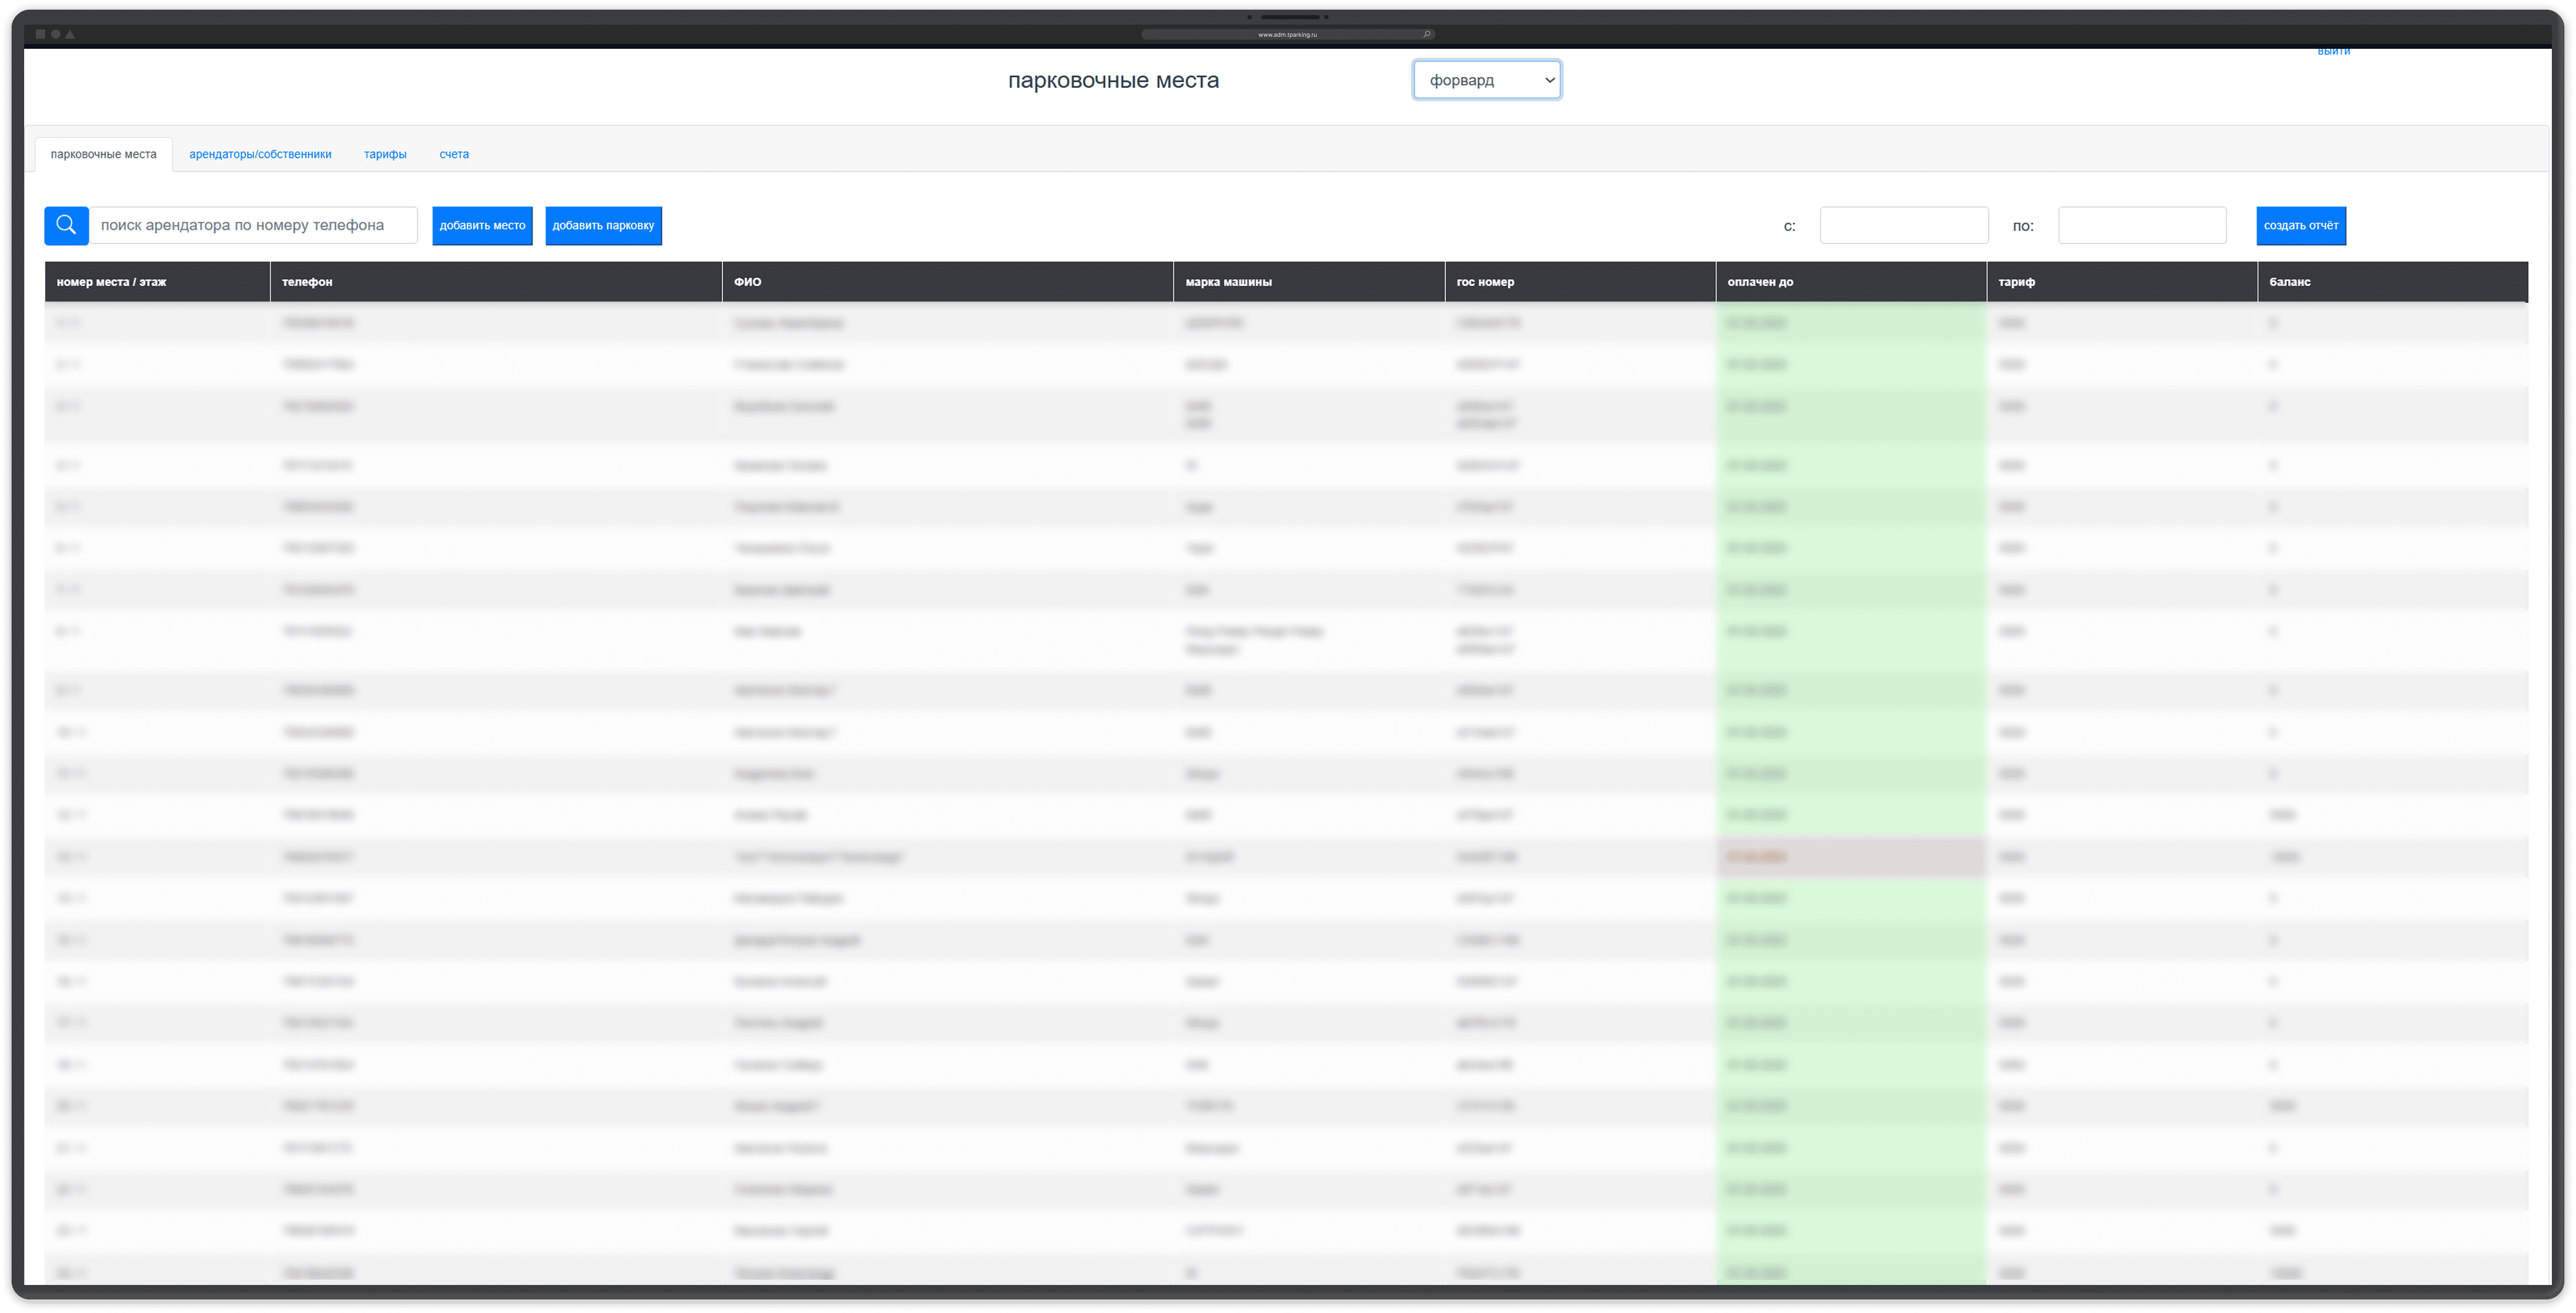The height and width of the screenshot is (1313, 2576).
Task: Click the "оплачен до" column header
Action: [1851, 282]
